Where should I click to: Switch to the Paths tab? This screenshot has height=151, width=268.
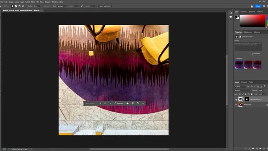[251, 82]
